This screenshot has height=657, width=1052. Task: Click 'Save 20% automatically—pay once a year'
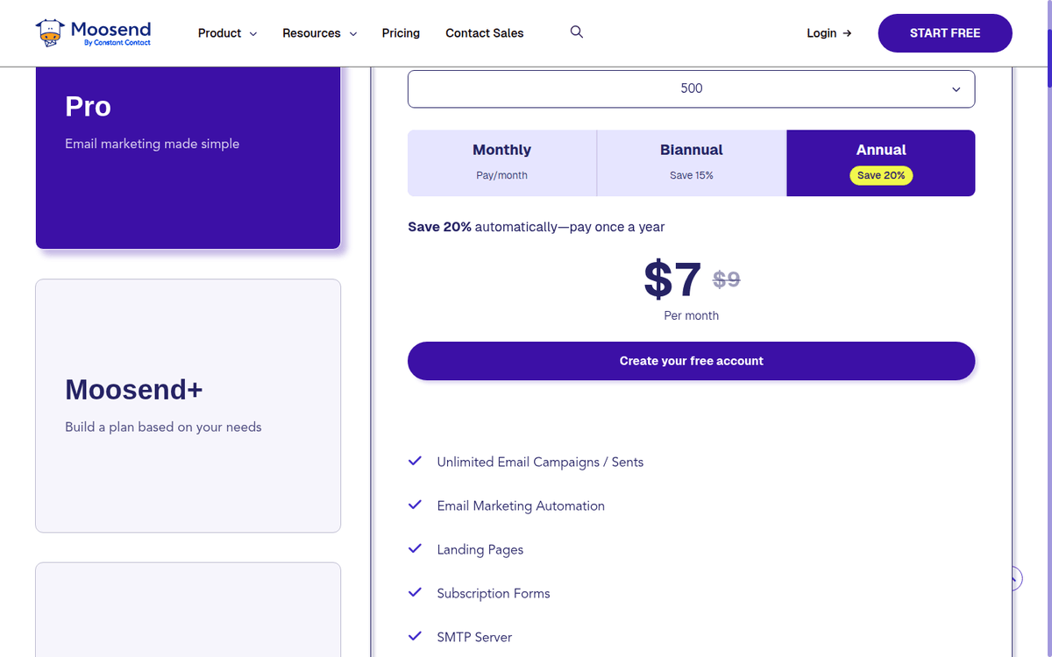(x=537, y=227)
